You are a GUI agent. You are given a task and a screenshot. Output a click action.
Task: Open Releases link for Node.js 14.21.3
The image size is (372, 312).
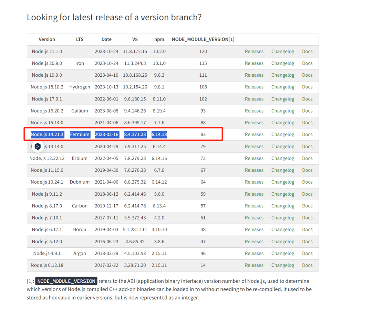click(x=254, y=135)
